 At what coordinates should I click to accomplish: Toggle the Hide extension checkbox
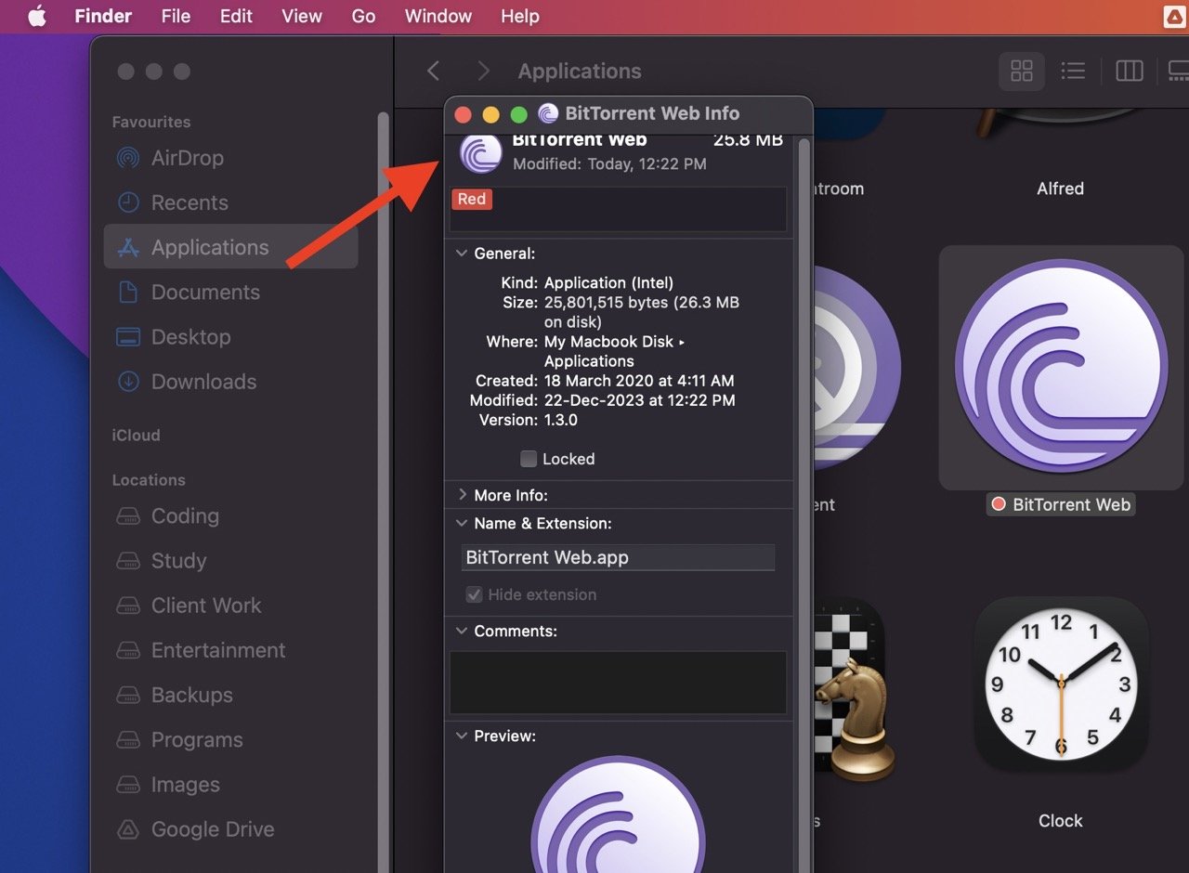click(474, 594)
